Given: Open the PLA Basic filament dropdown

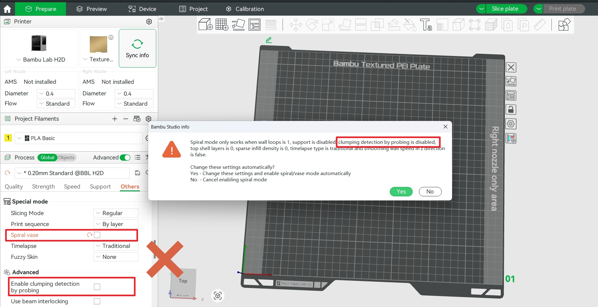Looking at the screenshot, I should pos(78,138).
